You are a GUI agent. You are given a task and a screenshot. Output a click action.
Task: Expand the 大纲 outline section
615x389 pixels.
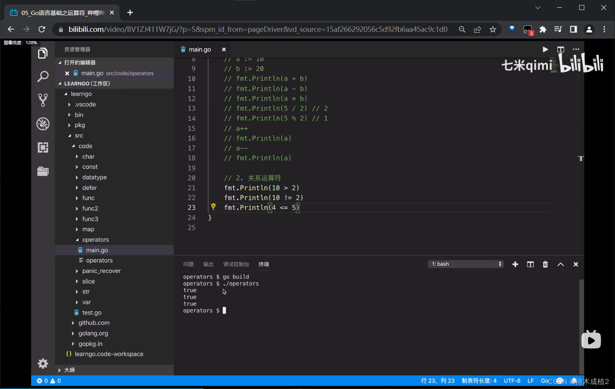click(114, 370)
